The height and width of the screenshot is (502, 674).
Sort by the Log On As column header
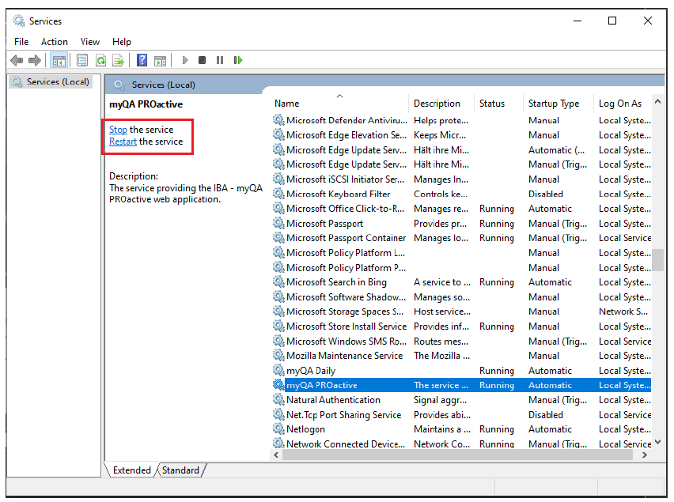[623, 104]
